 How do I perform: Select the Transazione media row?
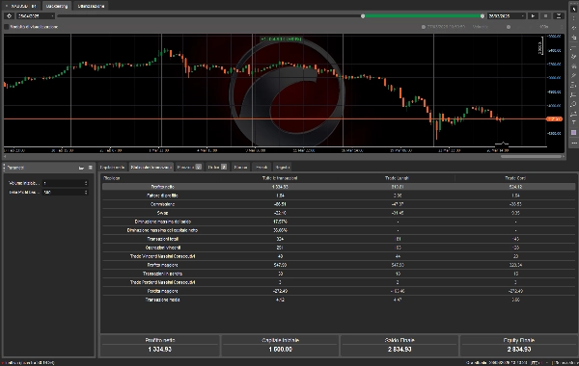339,300
